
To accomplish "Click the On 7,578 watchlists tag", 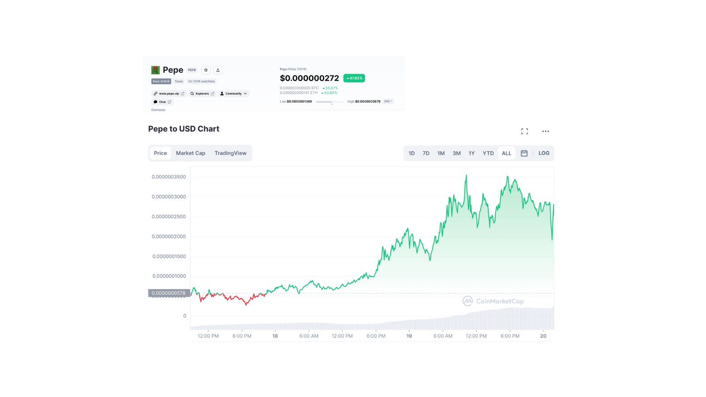I will click(202, 81).
